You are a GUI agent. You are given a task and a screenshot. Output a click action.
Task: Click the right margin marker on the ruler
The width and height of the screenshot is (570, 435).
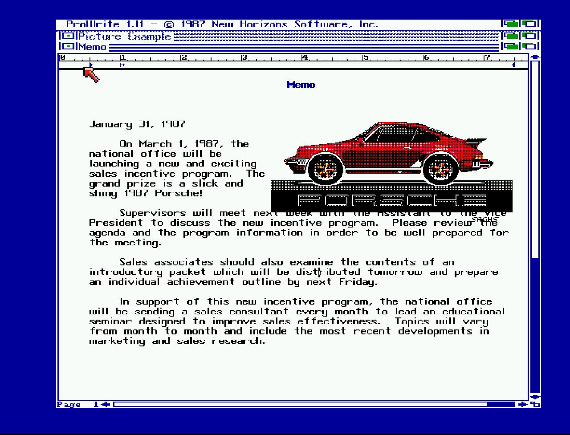tap(513, 65)
